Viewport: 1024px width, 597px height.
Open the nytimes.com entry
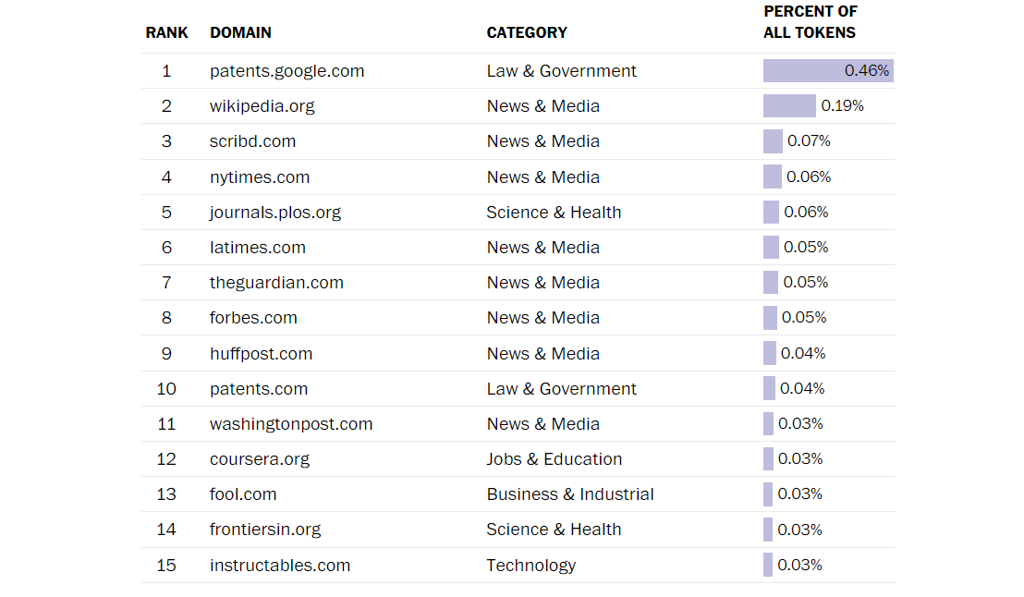pyautogui.click(x=260, y=177)
